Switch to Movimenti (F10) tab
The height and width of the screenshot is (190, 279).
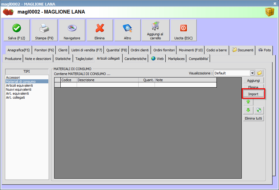pos(191,50)
